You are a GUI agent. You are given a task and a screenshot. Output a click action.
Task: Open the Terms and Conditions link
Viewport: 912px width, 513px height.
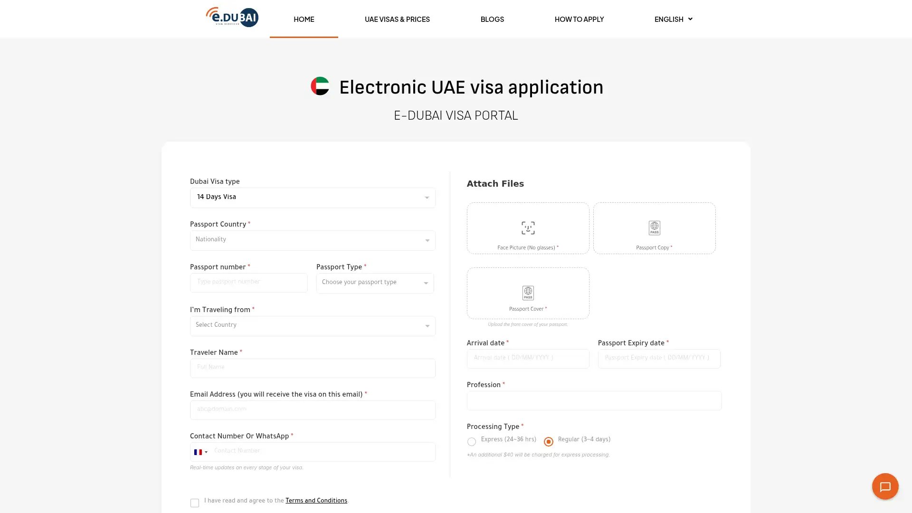316,501
